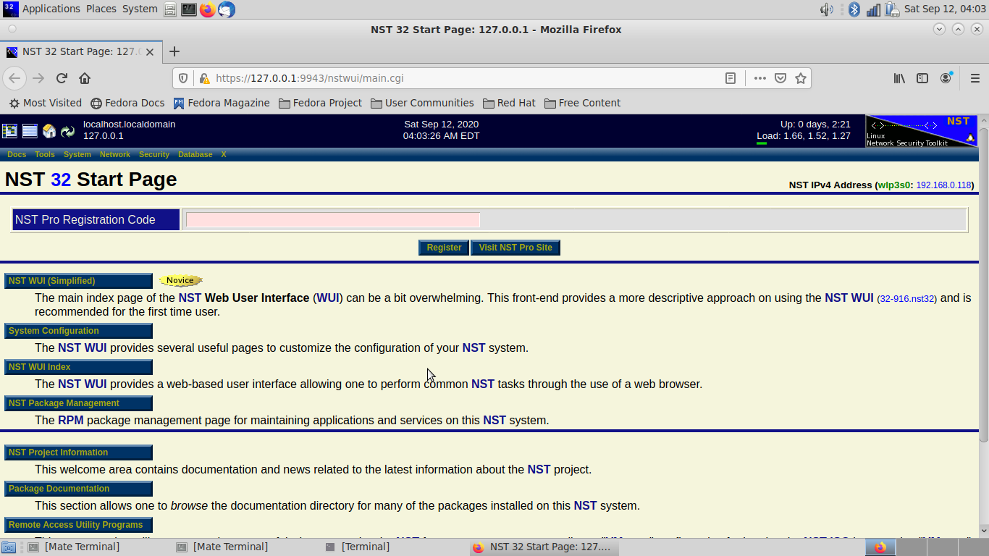Focus the NST Pro Registration Code field
The image size is (989, 556).
click(x=333, y=220)
